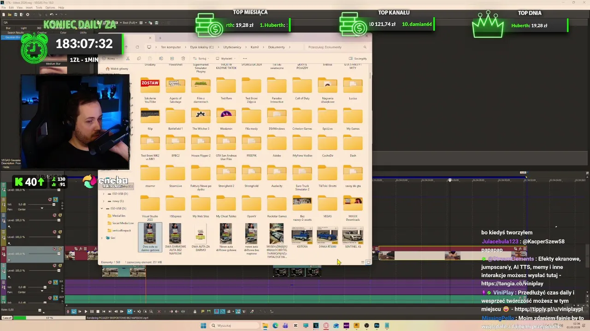The width and height of the screenshot is (590, 331).
Task: Delete the selected file via trash icon
Action: (183, 58)
